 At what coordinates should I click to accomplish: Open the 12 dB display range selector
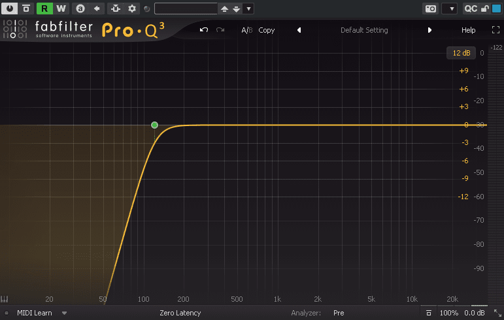coord(462,53)
